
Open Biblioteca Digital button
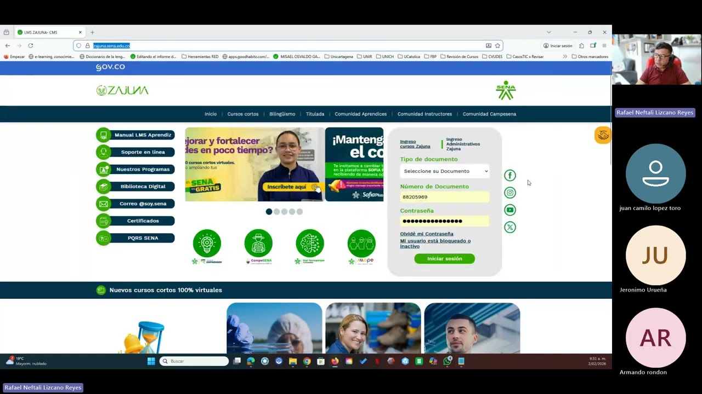pos(135,187)
